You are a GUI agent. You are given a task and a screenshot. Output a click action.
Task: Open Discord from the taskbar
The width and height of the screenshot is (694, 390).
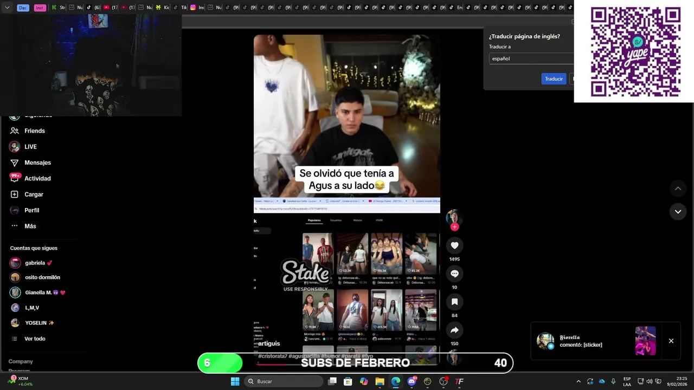(412, 381)
